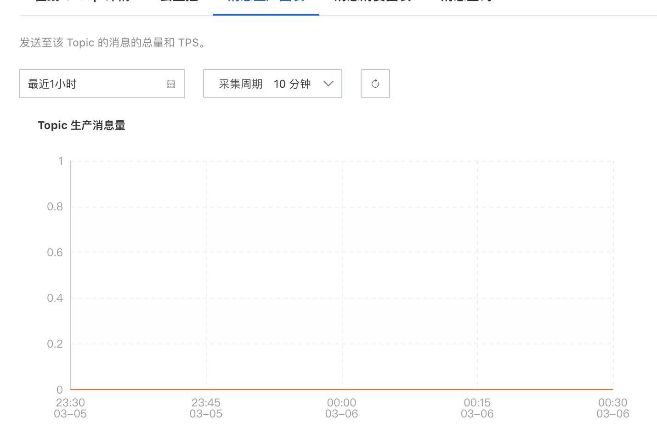Click the 0.8 y-axis label

pyautogui.click(x=55, y=207)
